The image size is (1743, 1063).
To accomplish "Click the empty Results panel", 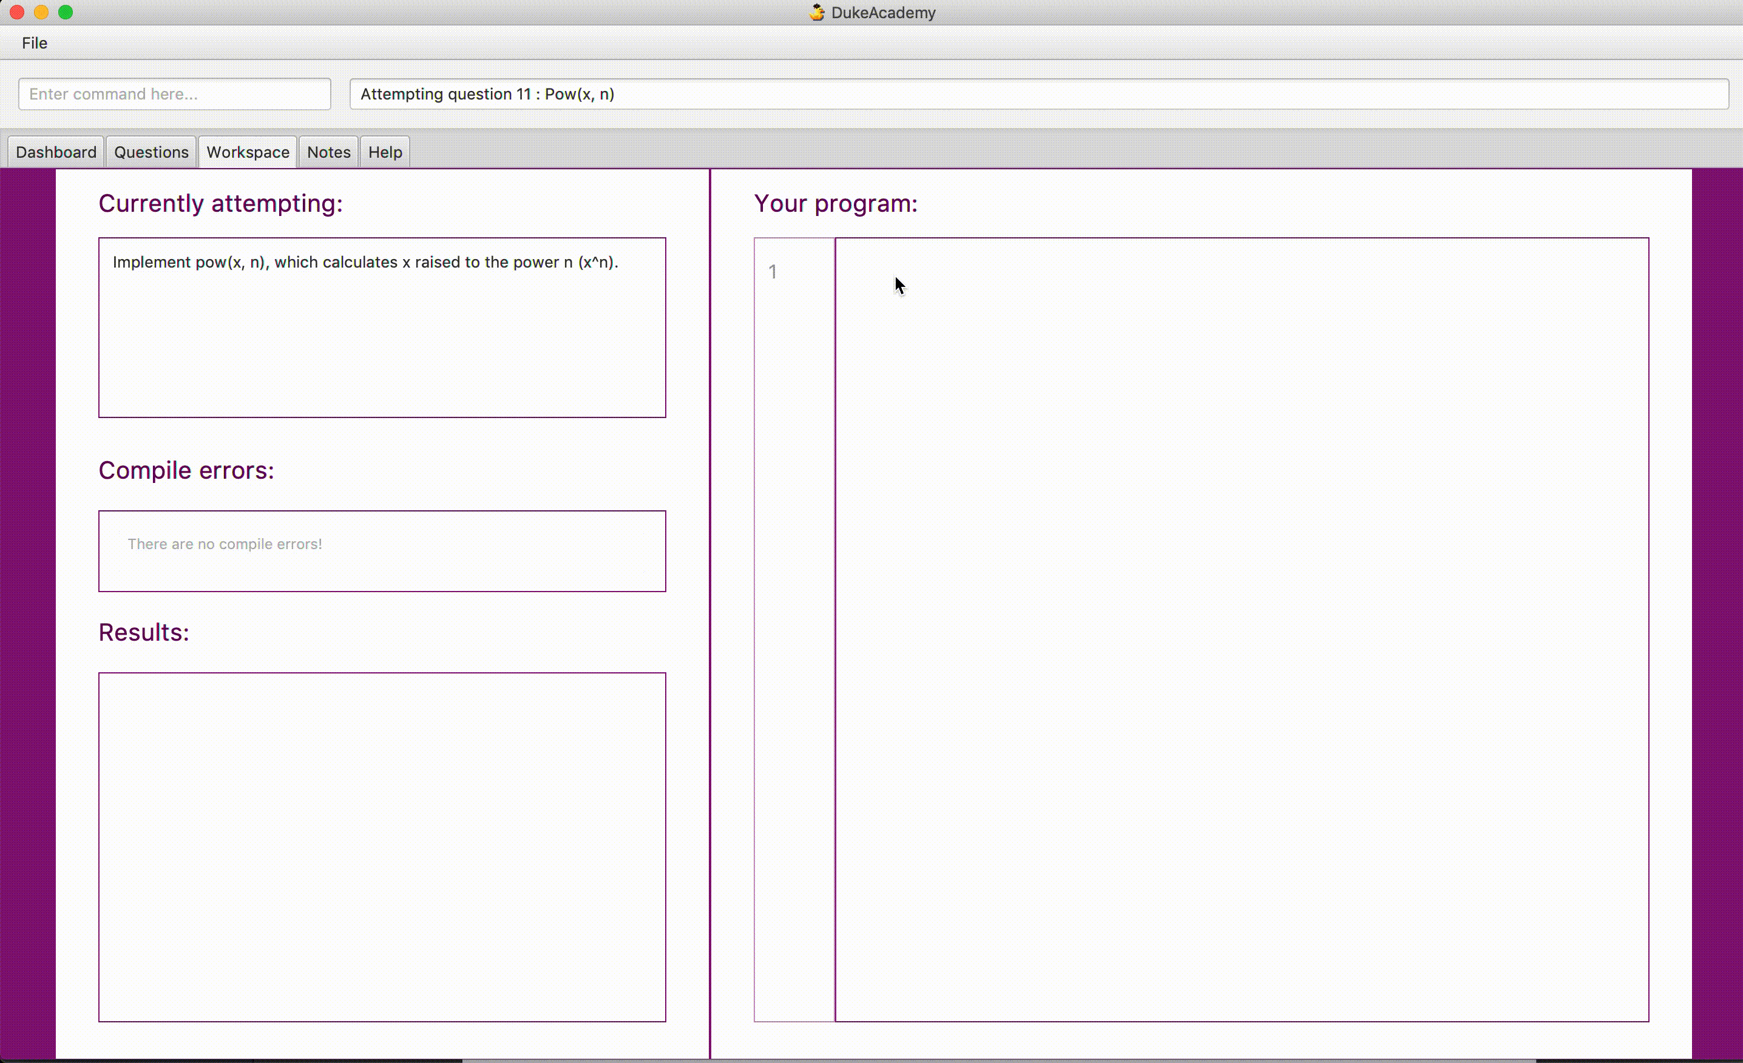I will click(382, 846).
